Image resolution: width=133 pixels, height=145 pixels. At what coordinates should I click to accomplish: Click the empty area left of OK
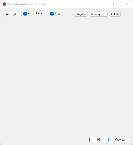pos(44,139)
